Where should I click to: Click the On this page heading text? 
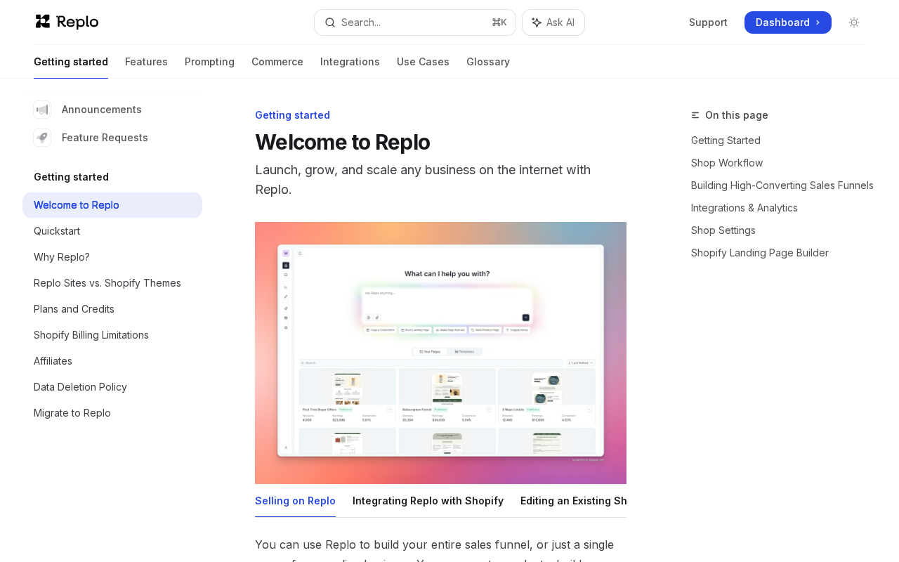pos(737,115)
